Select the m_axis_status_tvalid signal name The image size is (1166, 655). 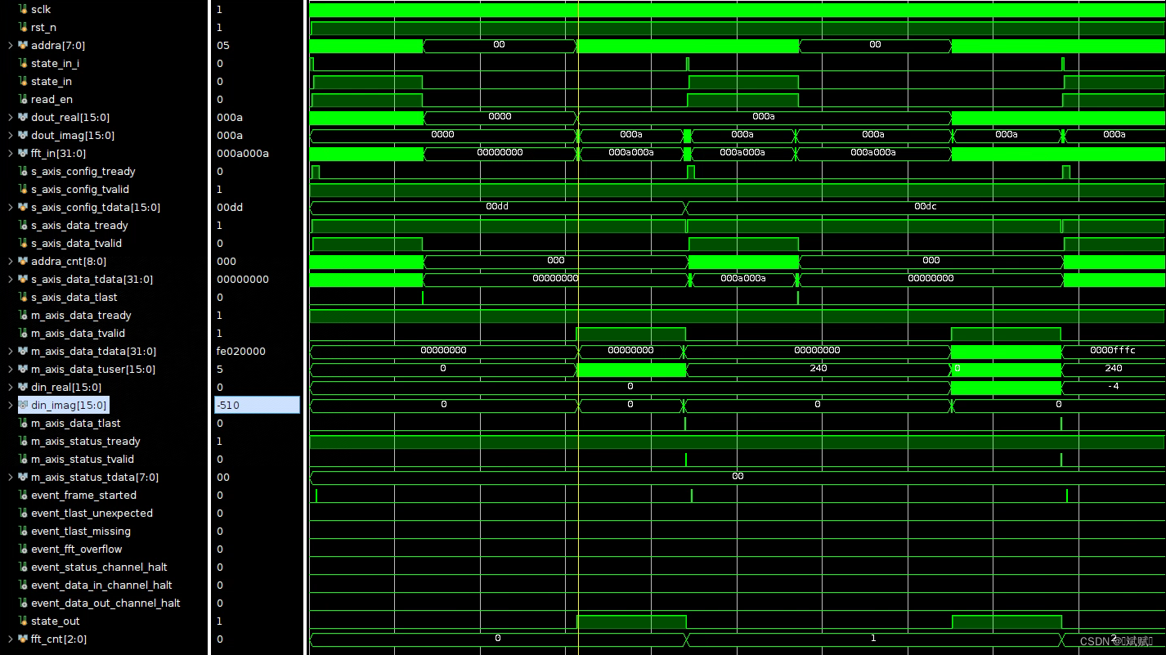click(x=83, y=460)
